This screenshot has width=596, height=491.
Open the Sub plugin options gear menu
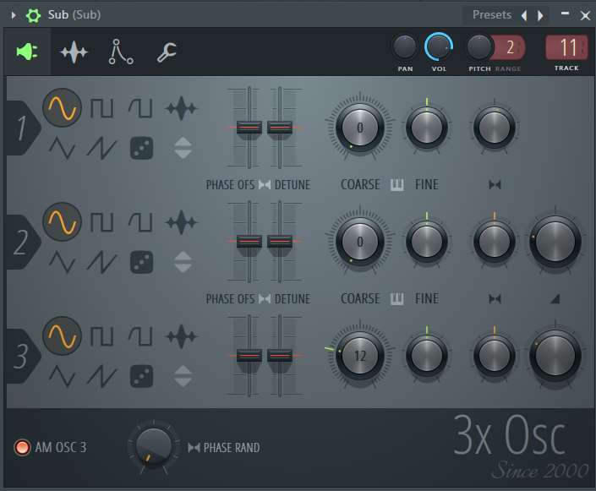pos(33,15)
